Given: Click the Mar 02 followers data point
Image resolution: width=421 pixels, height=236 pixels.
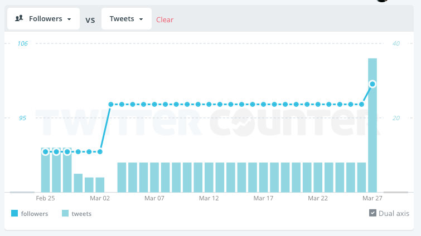Looking at the screenshot, I should pyautogui.click(x=100, y=151).
